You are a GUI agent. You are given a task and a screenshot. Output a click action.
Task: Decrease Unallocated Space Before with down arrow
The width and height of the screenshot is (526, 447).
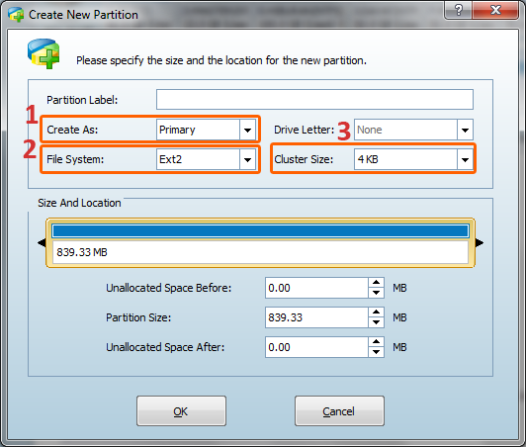[376, 293]
